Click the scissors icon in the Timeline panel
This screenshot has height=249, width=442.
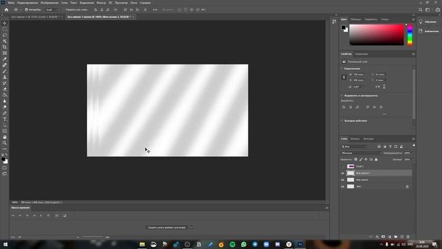pyautogui.click(x=57, y=215)
